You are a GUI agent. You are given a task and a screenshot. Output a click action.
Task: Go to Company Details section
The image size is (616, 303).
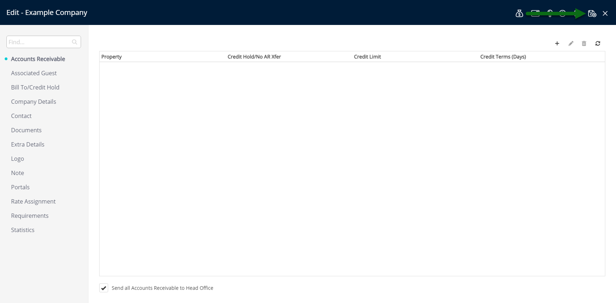point(34,102)
